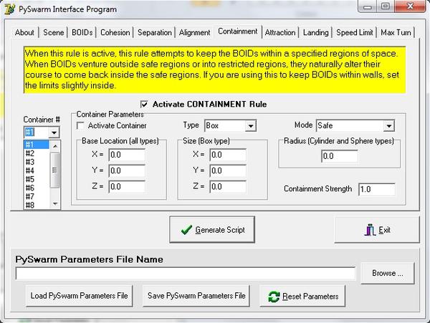Click the green checkmark icon on Generate Script
430x323 pixels.
[186, 230]
